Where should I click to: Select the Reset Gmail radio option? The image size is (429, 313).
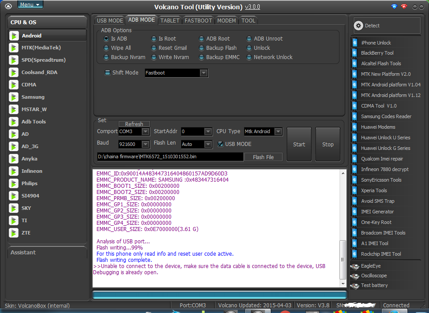(154, 48)
